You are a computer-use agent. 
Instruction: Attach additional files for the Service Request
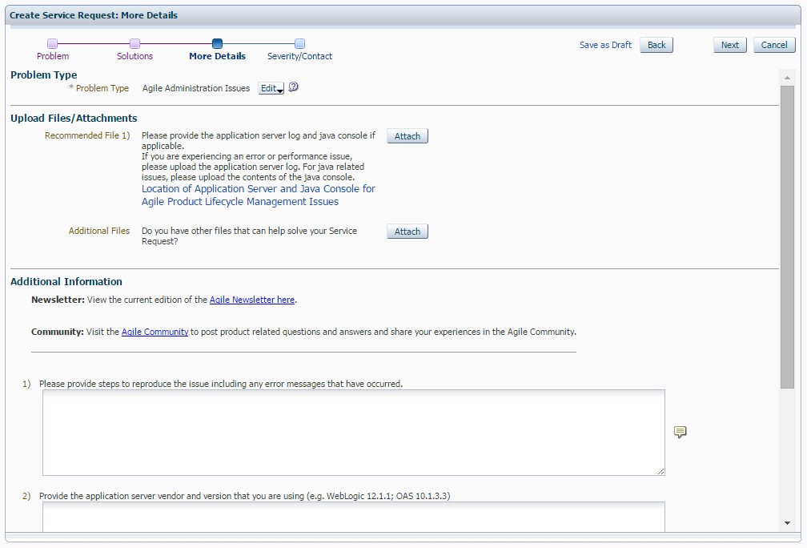tap(407, 231)
